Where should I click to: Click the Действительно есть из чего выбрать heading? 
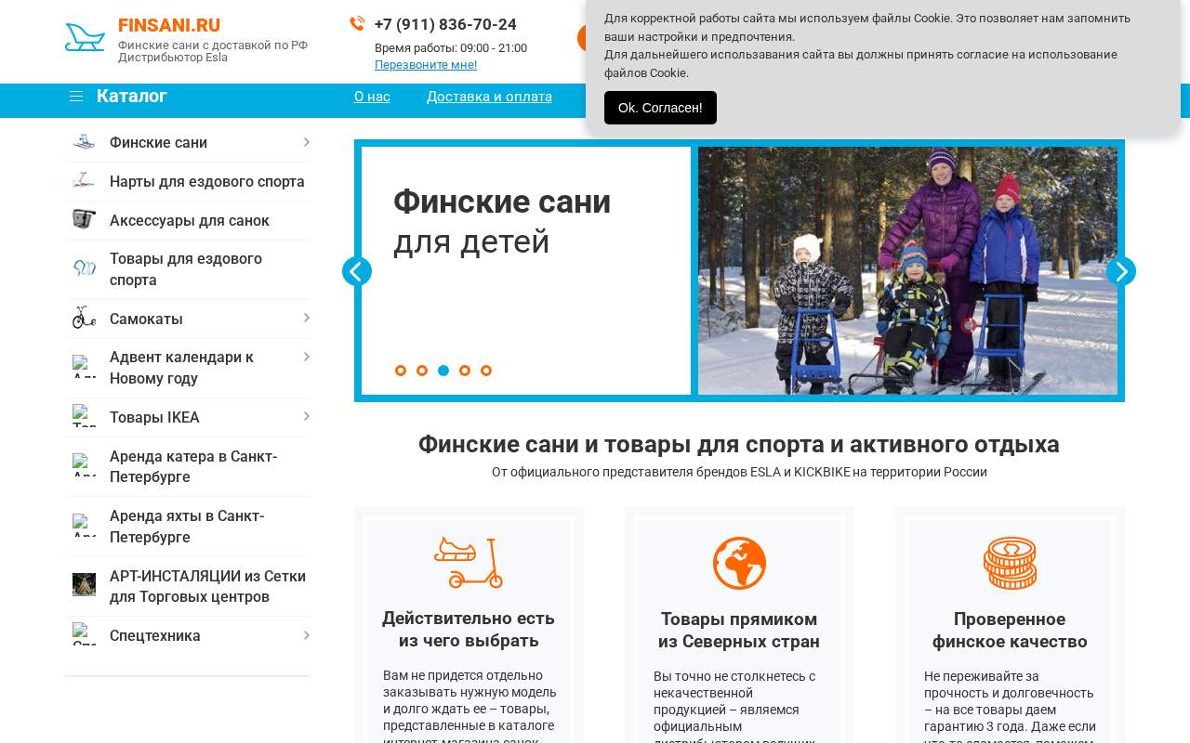tap(469, 630)
